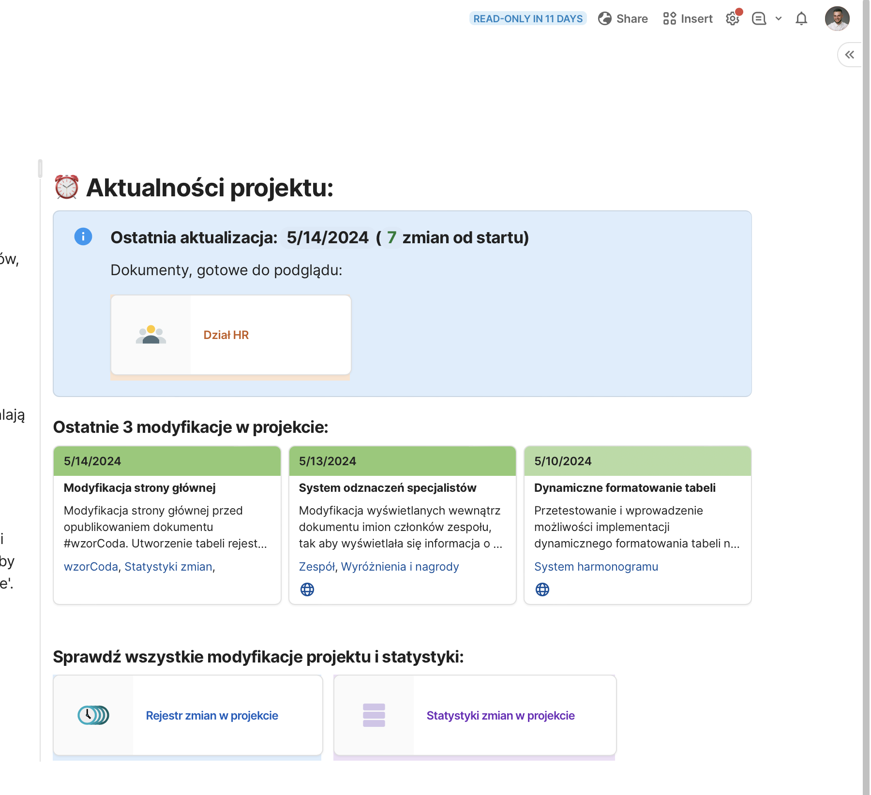Click the vertical scrollbar on the right
This screenshot has width=871, height=795.
(866, 387)
